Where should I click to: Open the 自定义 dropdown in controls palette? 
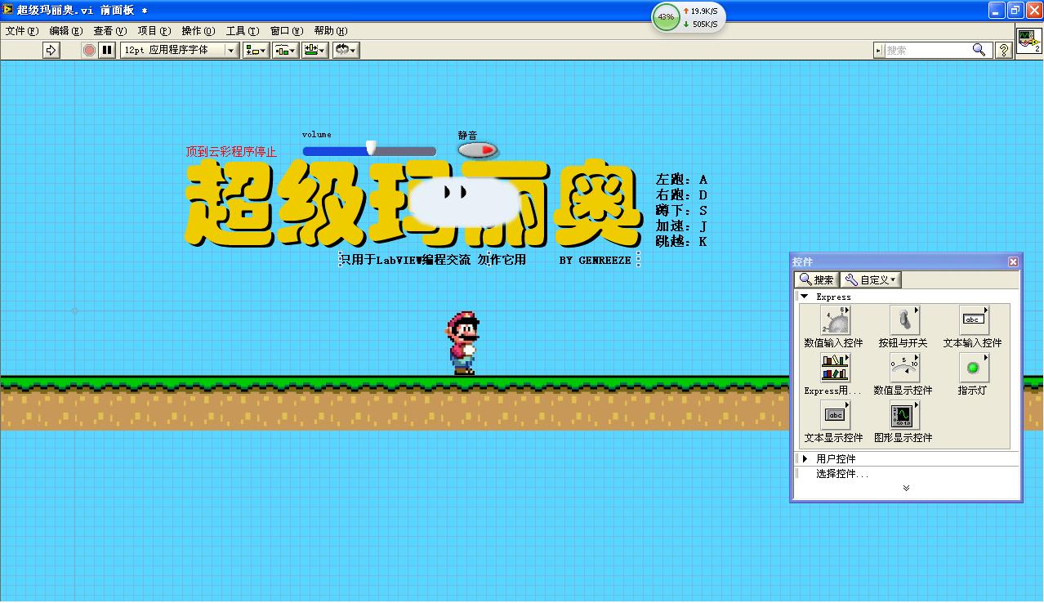click(871, 279)
